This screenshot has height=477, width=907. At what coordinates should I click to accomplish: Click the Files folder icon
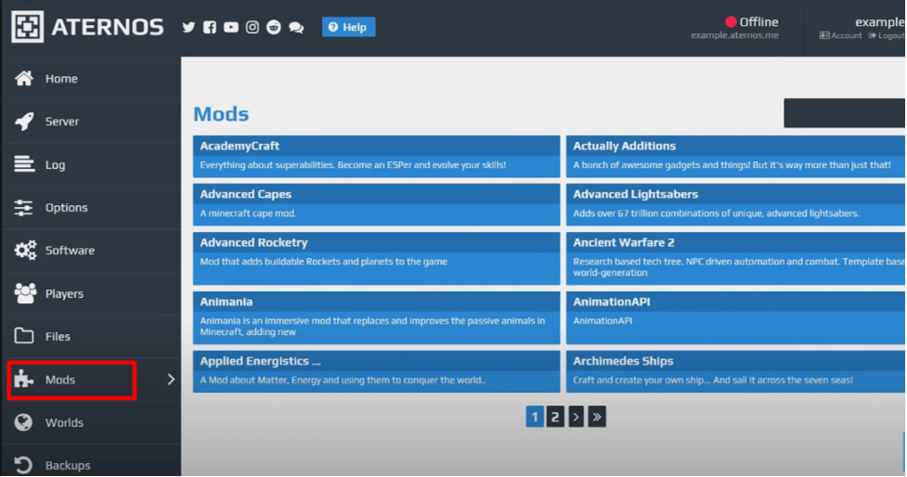pyautogui.click(x=24, y=336)
